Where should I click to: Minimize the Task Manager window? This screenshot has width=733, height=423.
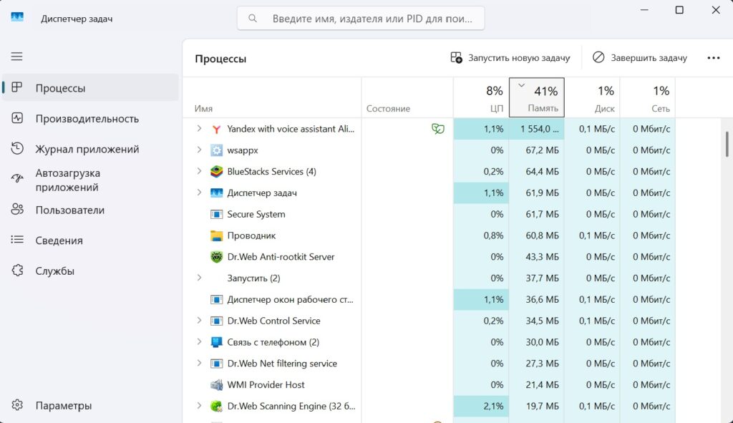644,10
